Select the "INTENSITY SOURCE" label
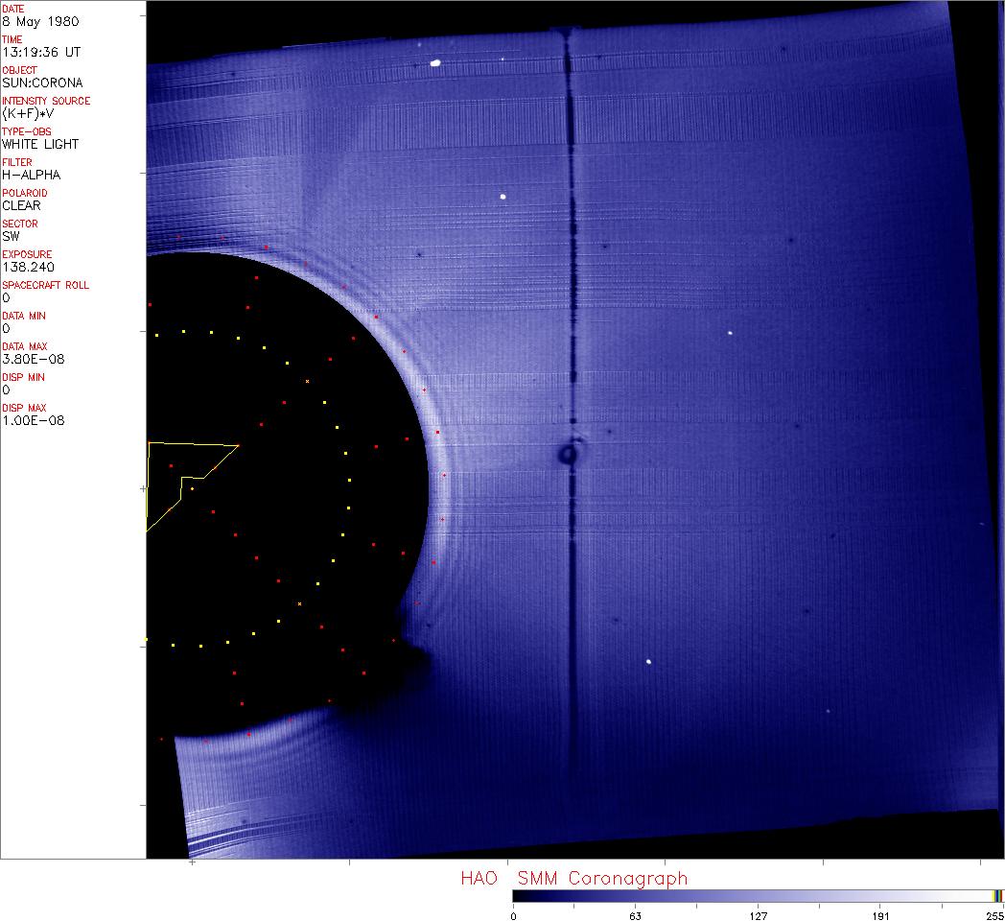Viewport: 1005px width, 921px height. click(x=46, y=101)
